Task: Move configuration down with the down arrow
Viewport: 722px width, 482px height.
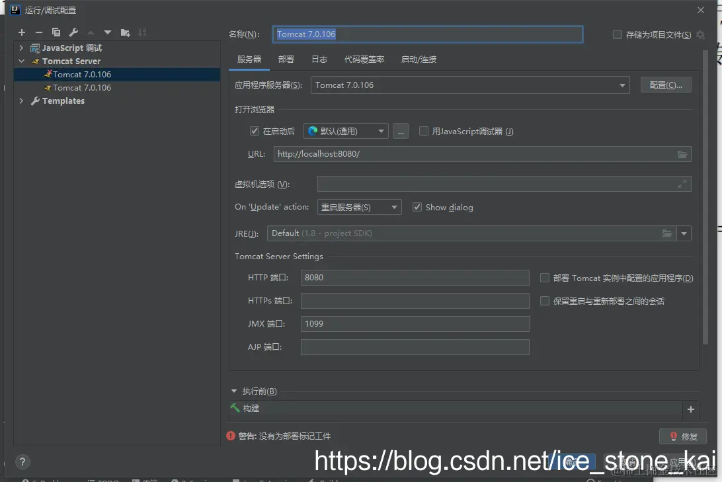Action: pyautogui.click(x=108, y=32)
